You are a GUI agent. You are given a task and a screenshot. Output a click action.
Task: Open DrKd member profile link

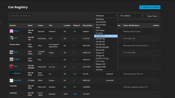15,52
